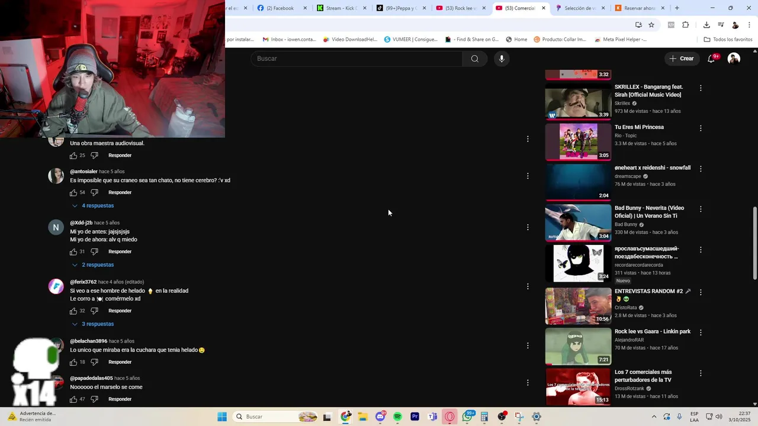
Task: Reply to @antosialer with Responder
Action: click(x=120, y=192)
